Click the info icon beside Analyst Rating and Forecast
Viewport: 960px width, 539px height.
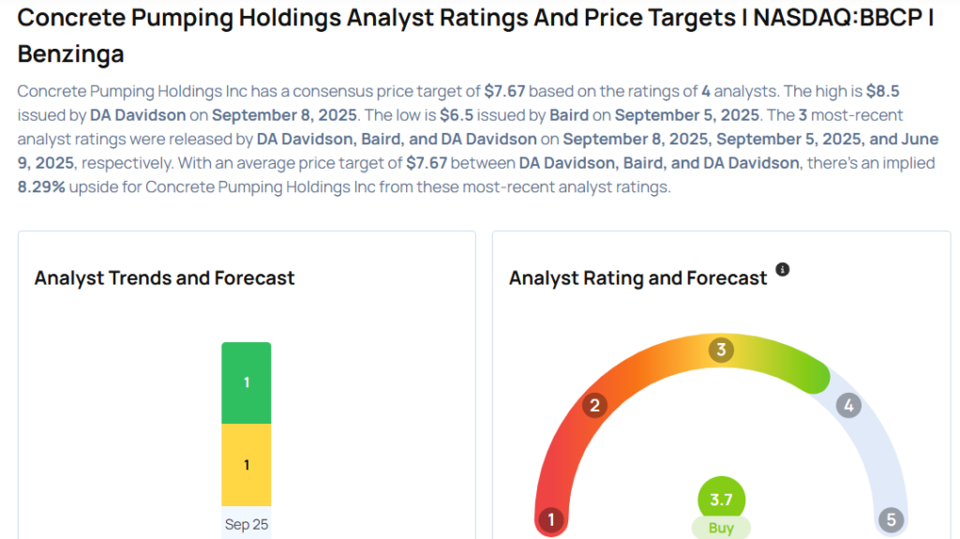pyautogui.click(x=783, y=270)
